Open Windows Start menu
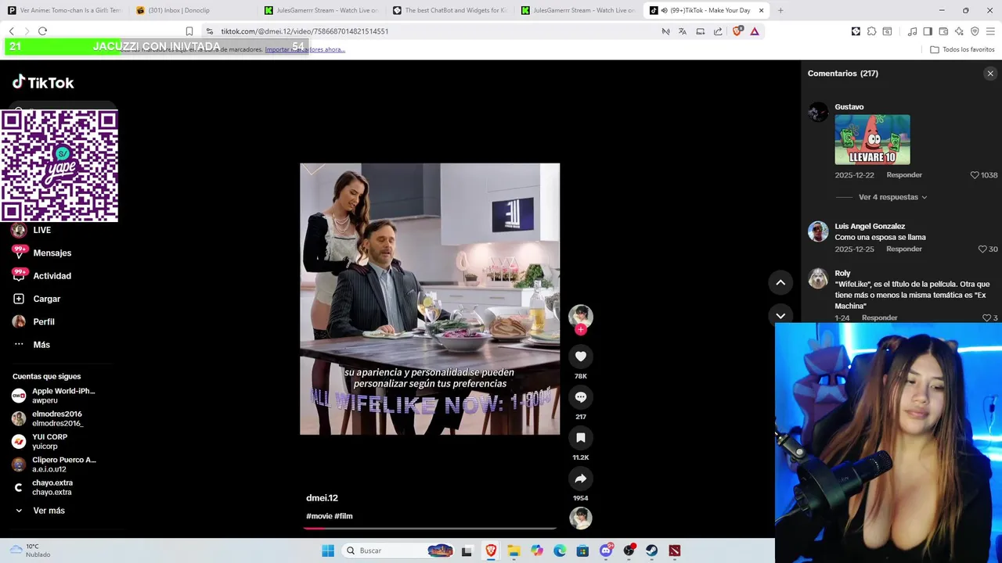This screenshot has width=1002, height=563. click(x=328, y=550)
